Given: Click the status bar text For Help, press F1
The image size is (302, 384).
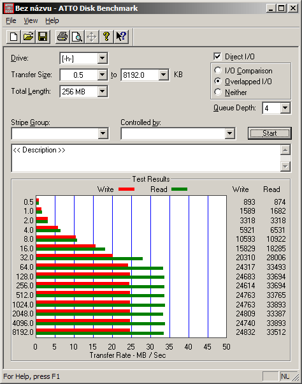Looking at the screenshot, I should tap(32, 376).
